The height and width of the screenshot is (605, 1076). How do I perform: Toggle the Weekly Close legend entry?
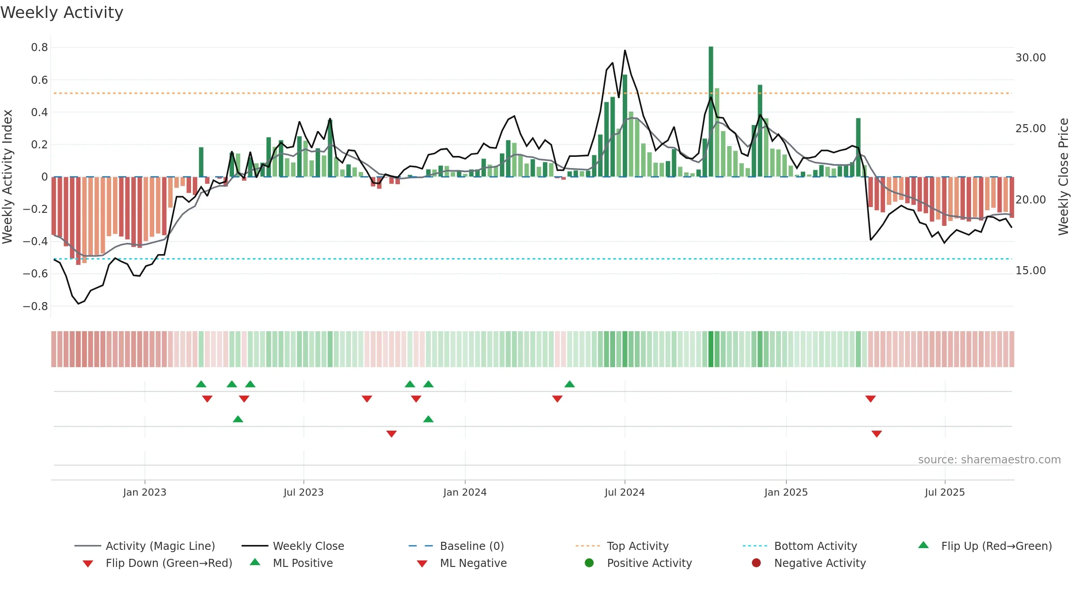coord(293,546)
